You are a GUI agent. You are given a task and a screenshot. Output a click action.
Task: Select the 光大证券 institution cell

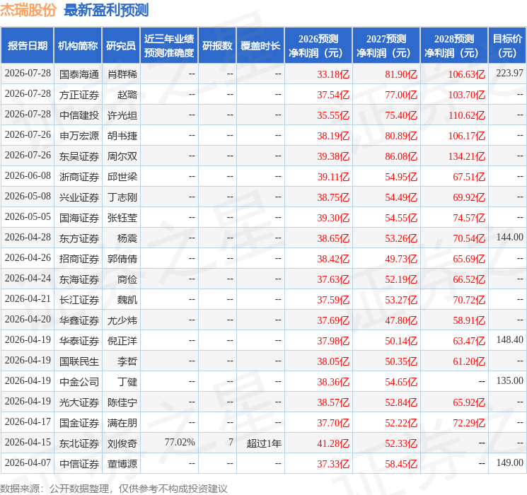(x=79, y=402)
